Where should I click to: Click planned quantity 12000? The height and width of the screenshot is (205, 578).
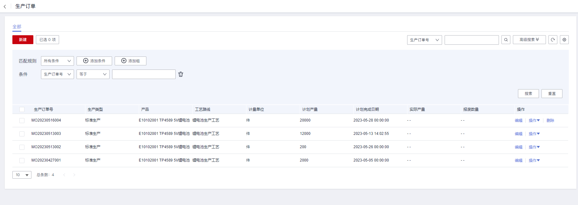[305, 134]
